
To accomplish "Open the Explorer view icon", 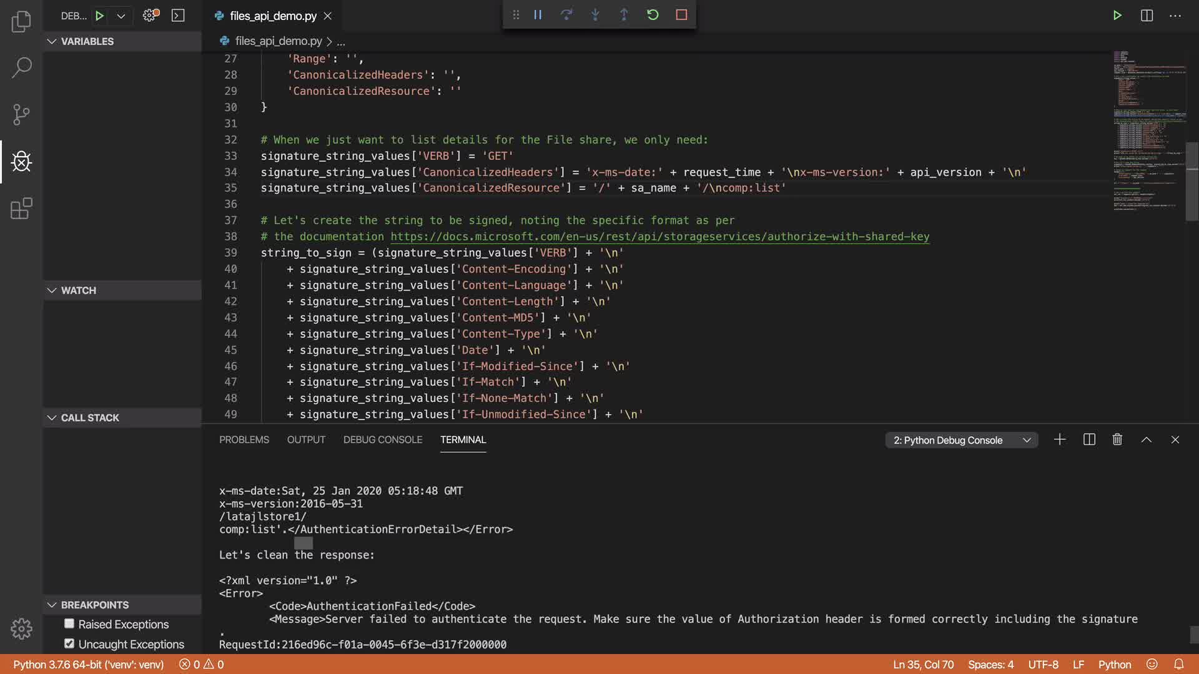I will 21,22.
